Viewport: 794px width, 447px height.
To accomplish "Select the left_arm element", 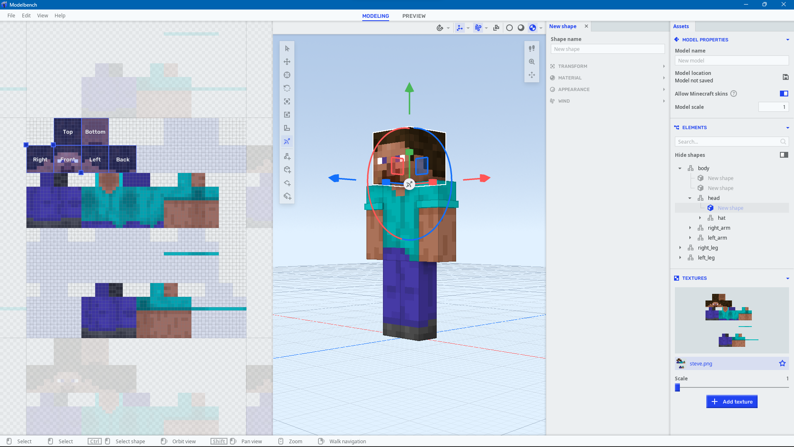I will tap(717, 238).
